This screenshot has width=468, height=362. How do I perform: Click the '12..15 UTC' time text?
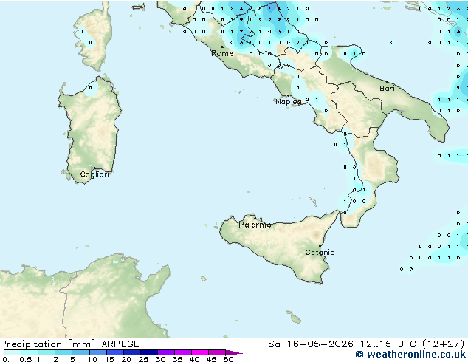point(388,344)
